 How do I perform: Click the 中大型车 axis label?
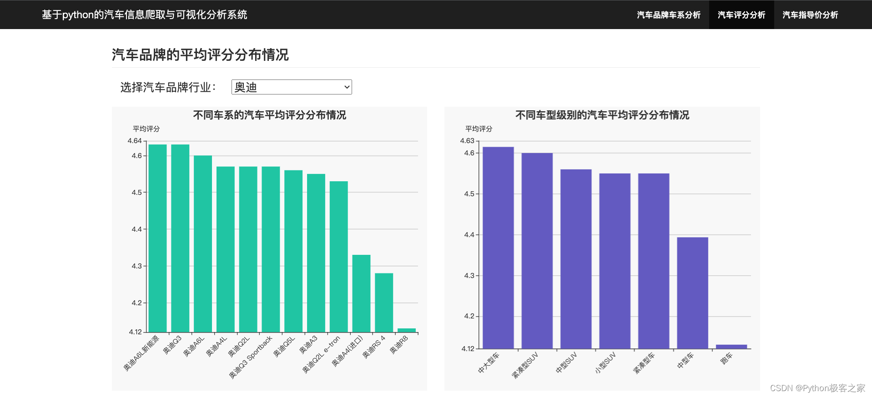click(489, 362)
